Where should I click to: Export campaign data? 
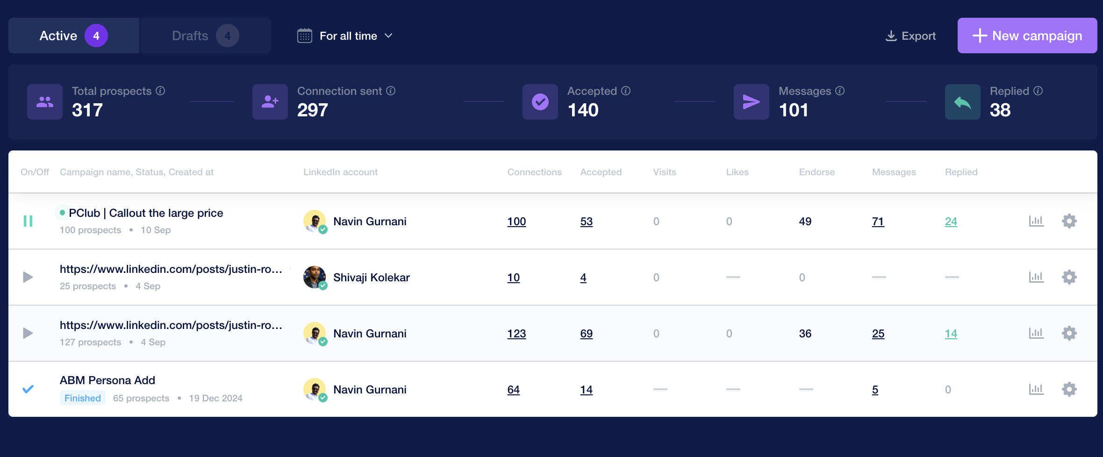pos(910,36)
